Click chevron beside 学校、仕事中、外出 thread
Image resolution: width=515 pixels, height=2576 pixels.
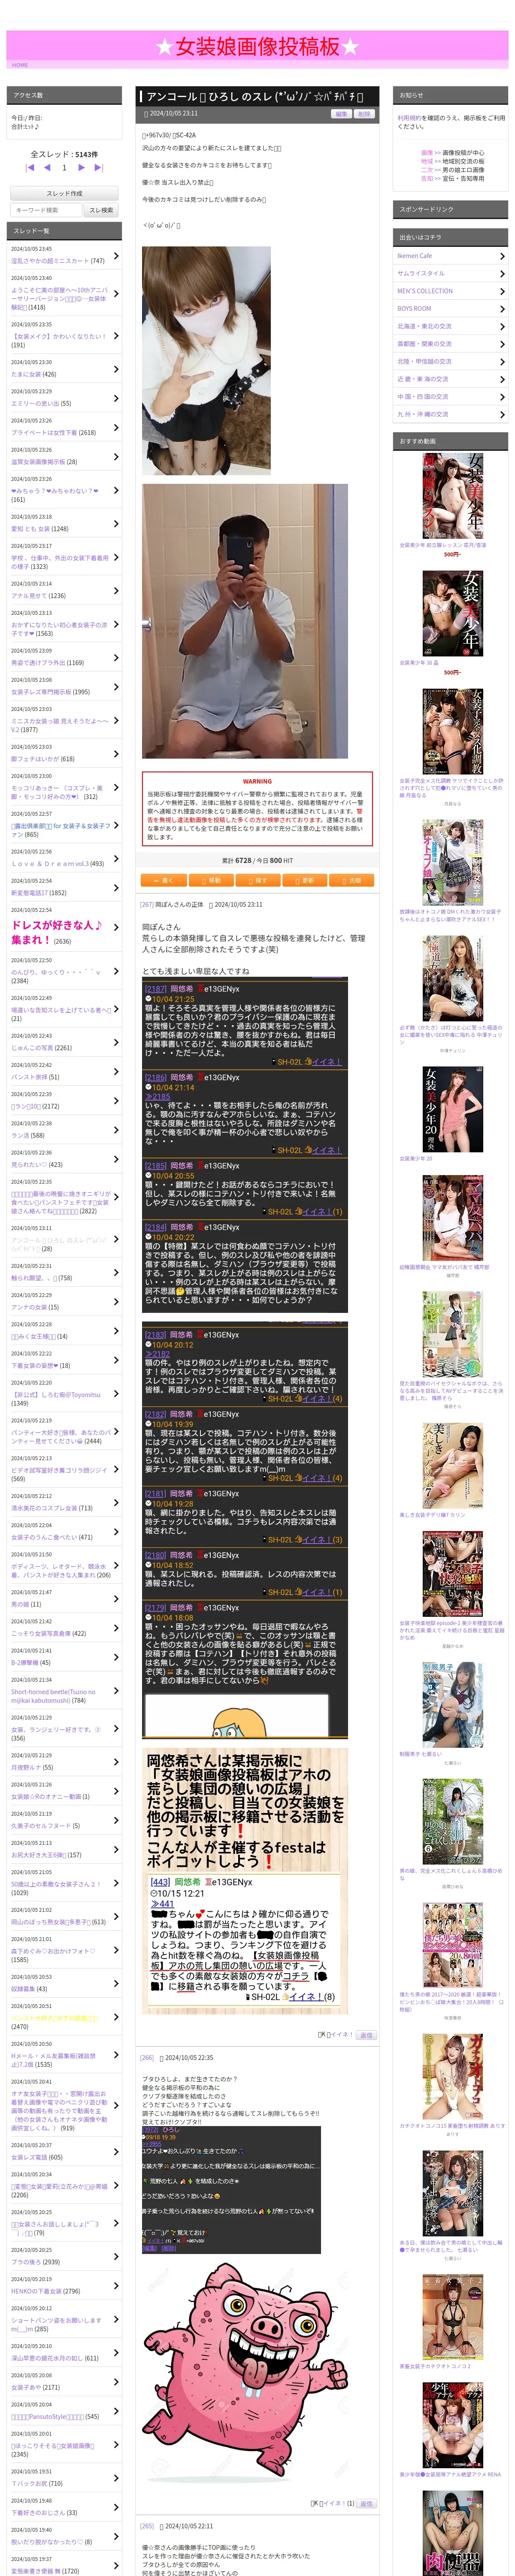tap(116, 558)
